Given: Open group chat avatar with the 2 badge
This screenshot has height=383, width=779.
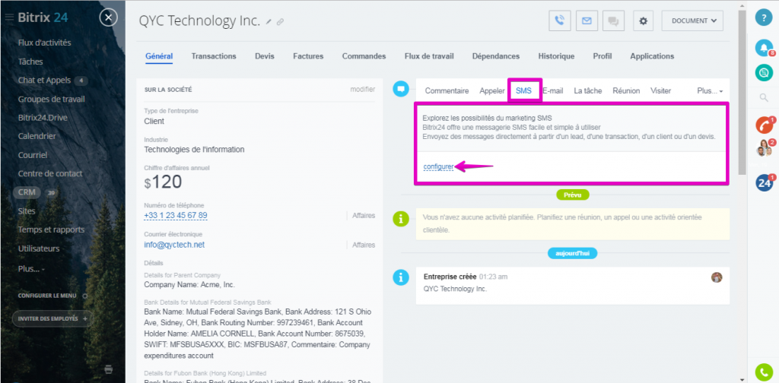Looking at the screenshot, I should click(764, 148).
